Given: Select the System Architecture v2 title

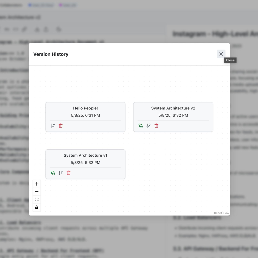Looking at the screenshot, I should click(173, 108).
